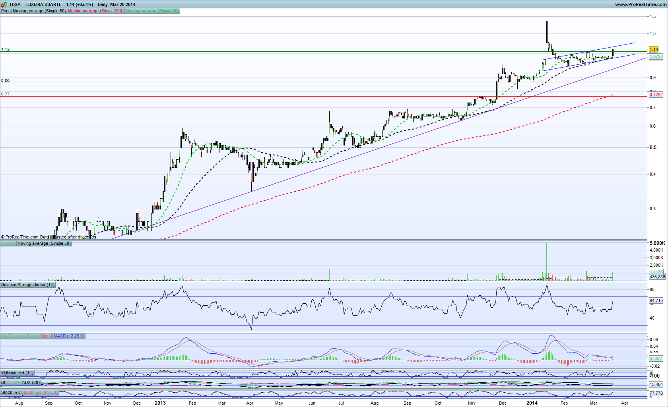Open the MACD (12 26 9) label
Image resolution: width=668 pixels, height=407 pixels.
coord(69,336)
